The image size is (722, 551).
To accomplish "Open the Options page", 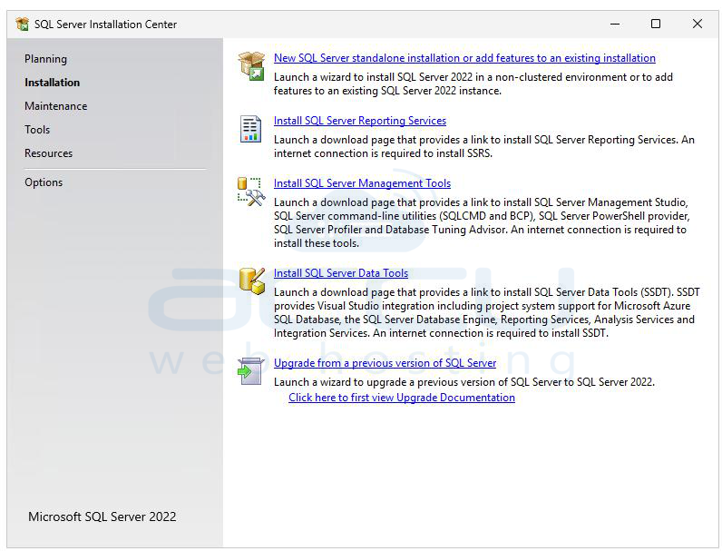I will click(44, 182).
